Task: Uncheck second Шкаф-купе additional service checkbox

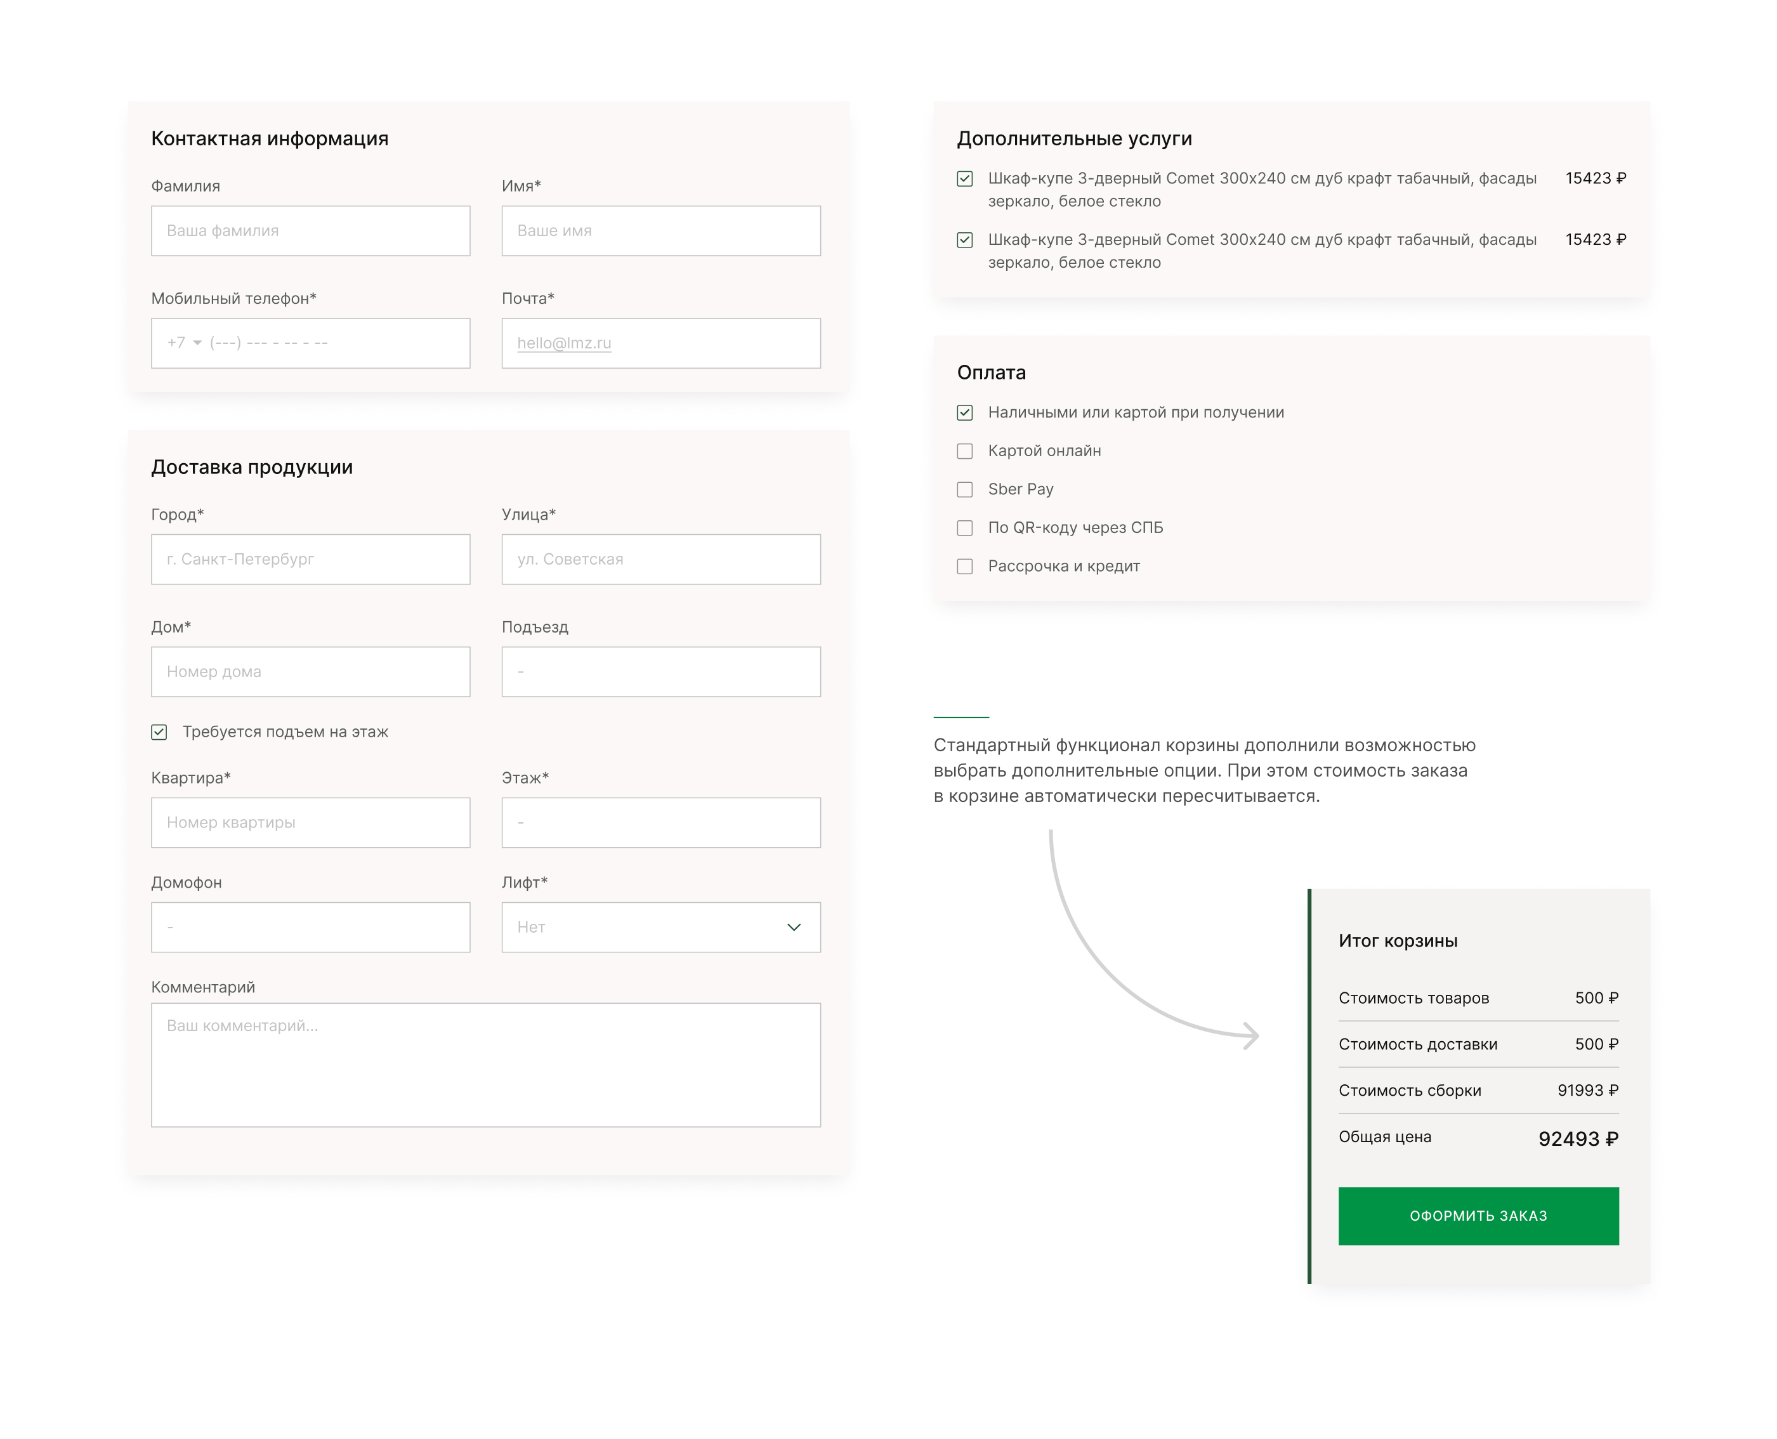Action: [964, 240]
